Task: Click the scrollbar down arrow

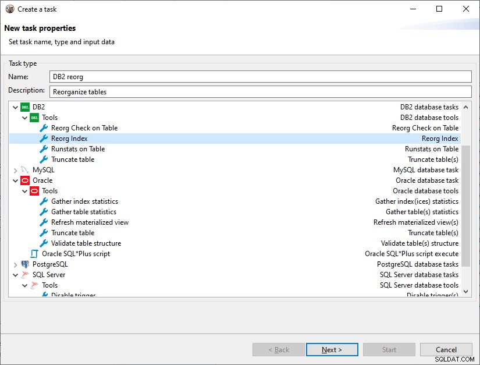Action: point(465,292)
